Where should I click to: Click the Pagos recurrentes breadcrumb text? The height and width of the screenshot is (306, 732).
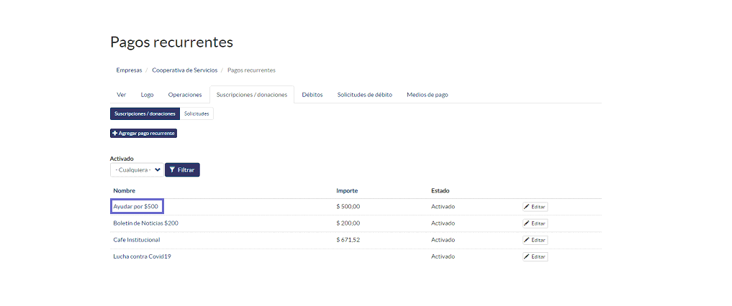tap(252, 70)
